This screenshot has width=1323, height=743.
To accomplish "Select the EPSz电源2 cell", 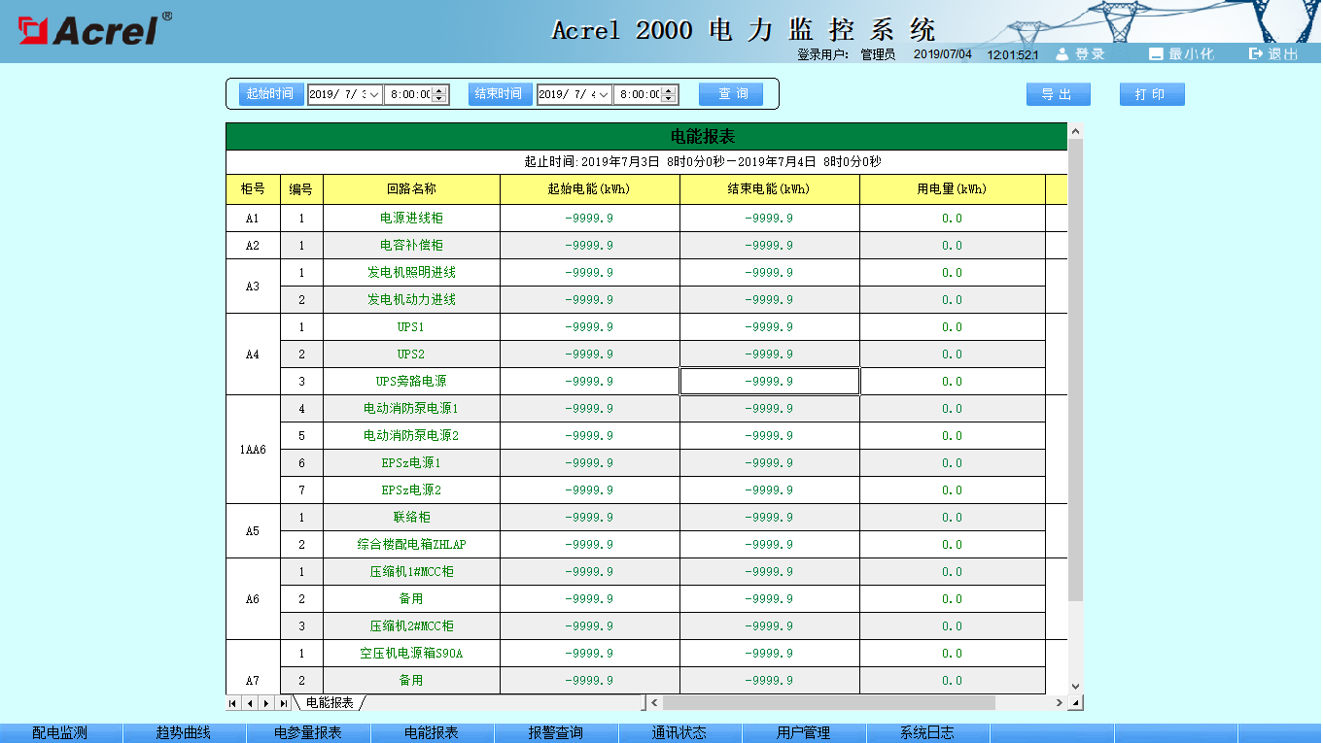I will pos(411,490).
